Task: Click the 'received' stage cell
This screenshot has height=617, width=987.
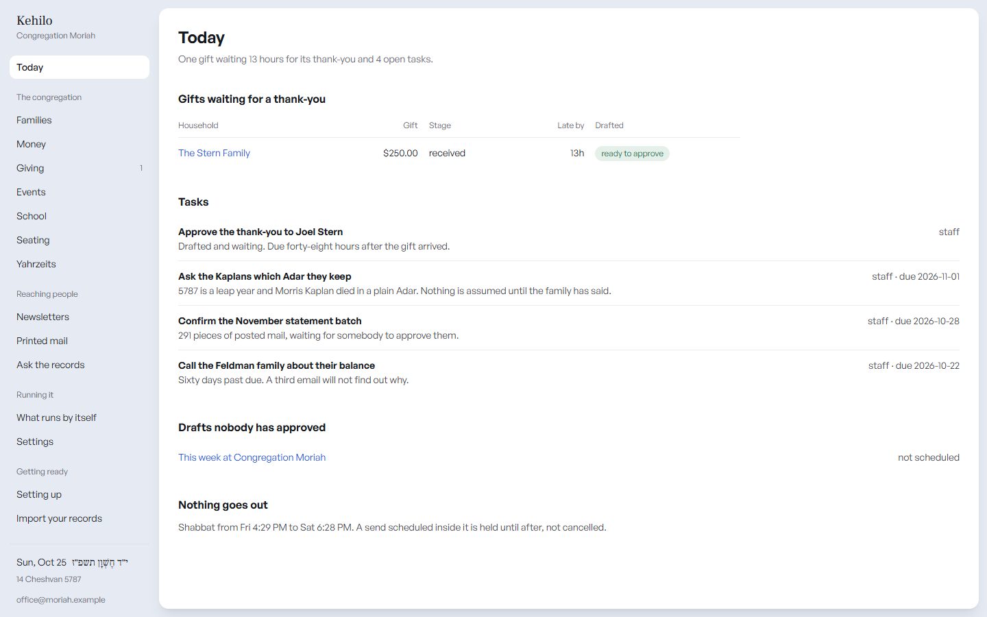Action: point(447,153)
